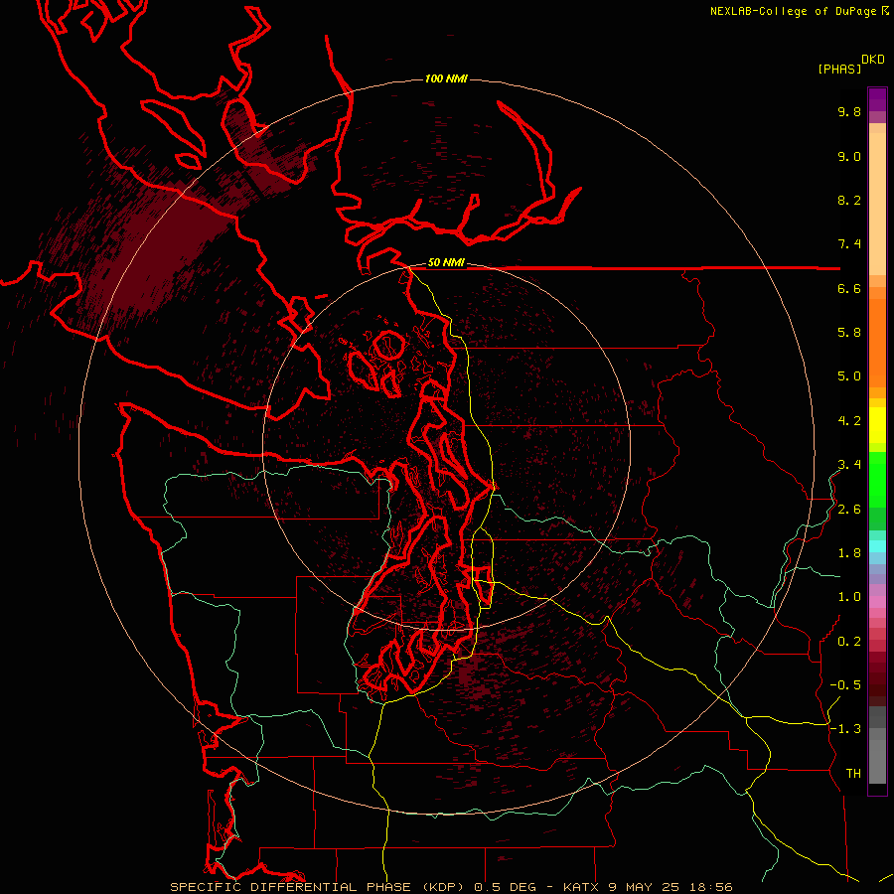894x894 pixels.
Task: Pick the peach segment of the color bar
Action: pyautogui.click(x=877, y=200)
